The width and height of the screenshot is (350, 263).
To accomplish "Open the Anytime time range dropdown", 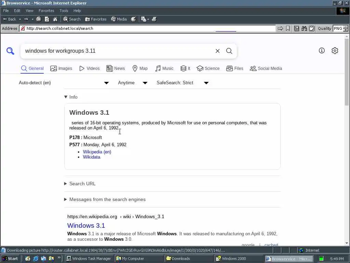I will tap(133, 83).
